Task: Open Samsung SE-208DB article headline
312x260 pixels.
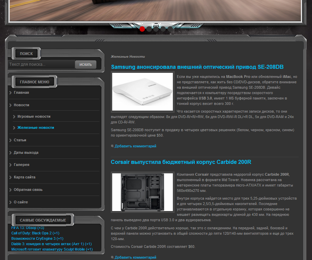Action: pos(197,67)
